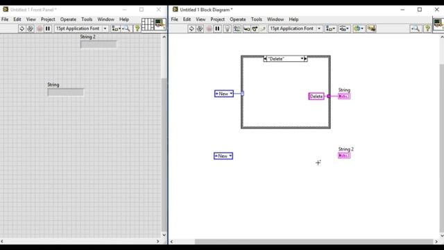The image size is (444, 250).
Task: Open Distribute Objects menu in Block Diagram
Action: pos(344,28)
